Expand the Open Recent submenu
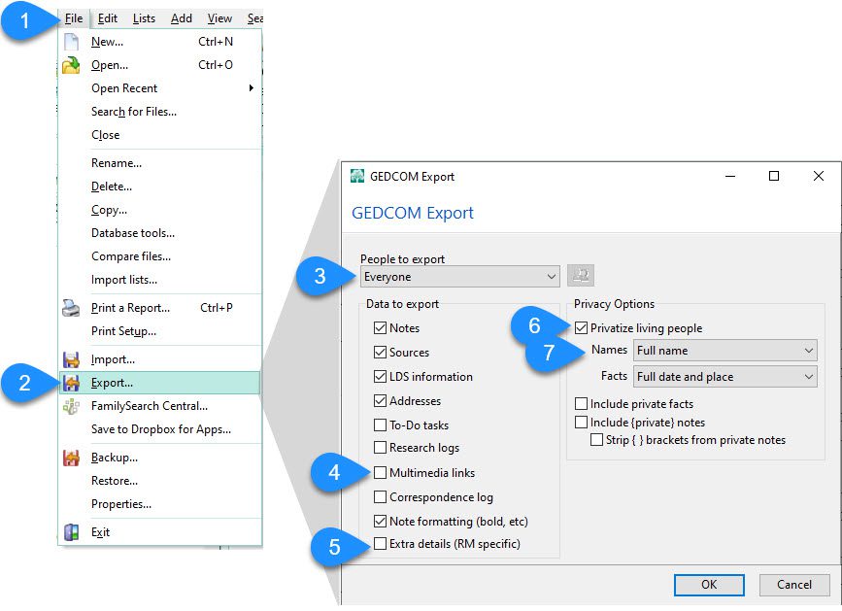This screenshot has width=842, height=611. (x=126, y=88)
